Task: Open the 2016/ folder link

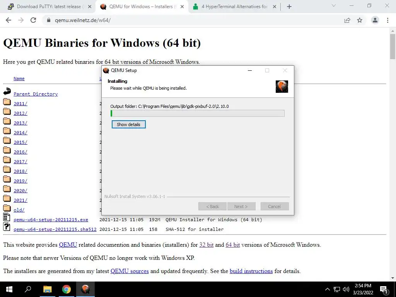Action: (20, 152)
